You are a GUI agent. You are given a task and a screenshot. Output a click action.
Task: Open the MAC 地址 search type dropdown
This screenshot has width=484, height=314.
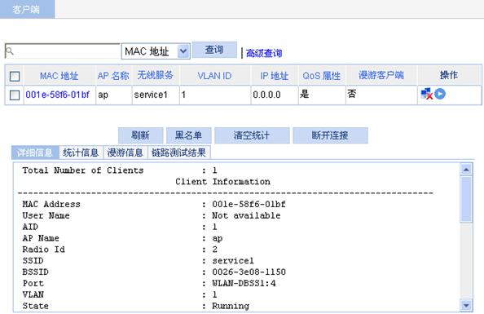156,51
